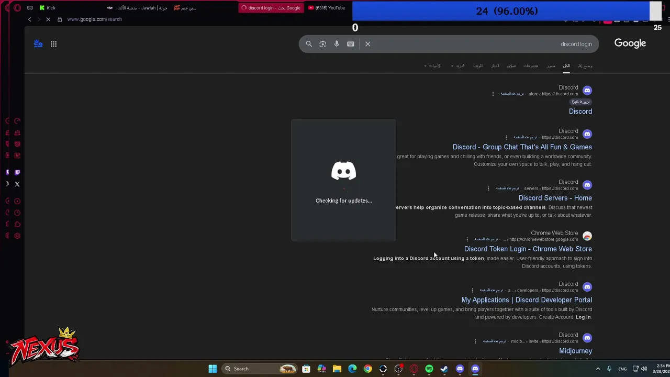The height and width of the screenshot is (377, 670).
Task: Click the search magnifier icon in Google search box
Action: 309,44
